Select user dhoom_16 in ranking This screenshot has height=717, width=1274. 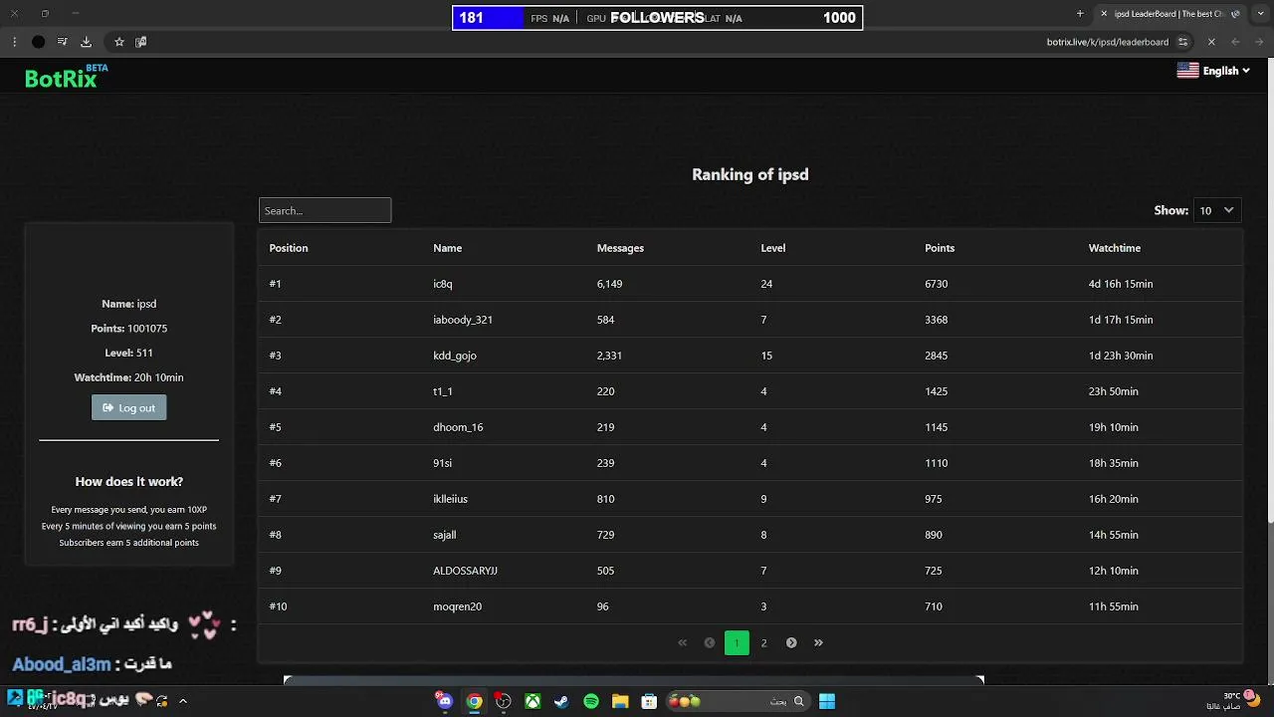tap(458, 427)
